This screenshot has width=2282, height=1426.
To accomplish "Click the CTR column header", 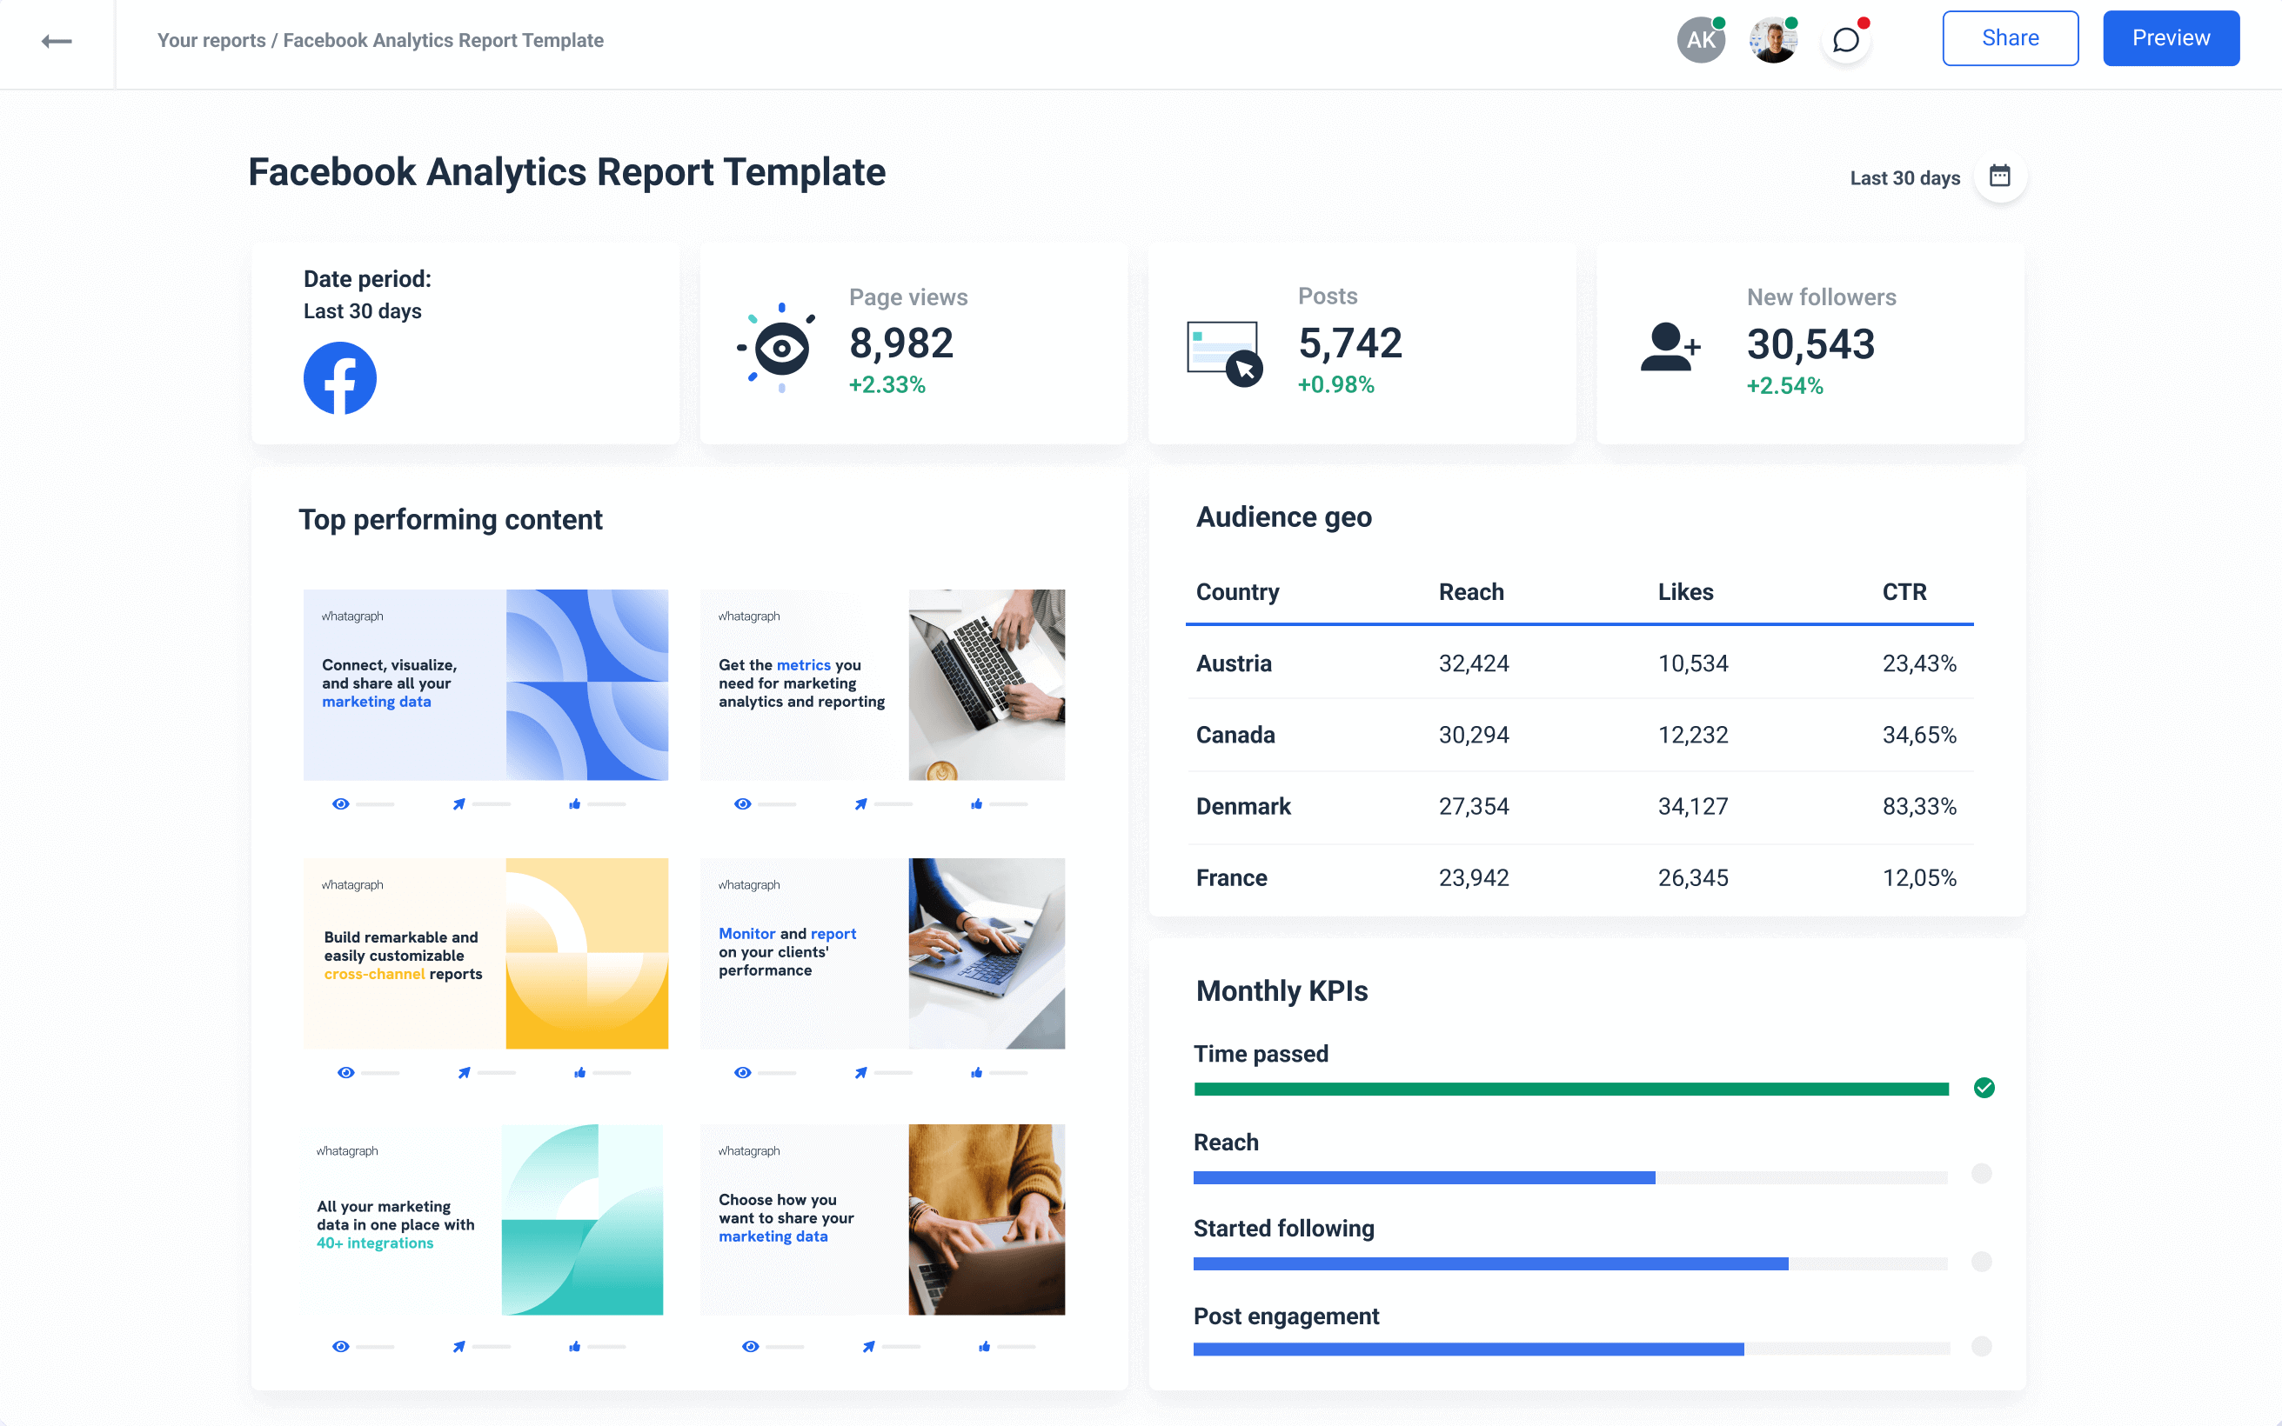I will 1904,591.
